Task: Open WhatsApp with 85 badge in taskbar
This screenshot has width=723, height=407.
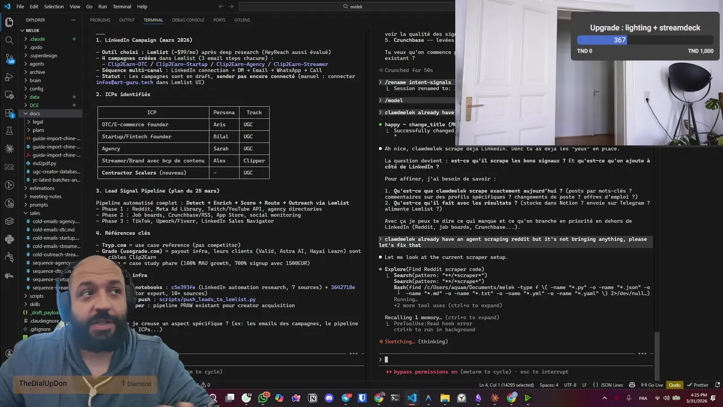Action: pyautogui.click(x=263, y=398)
